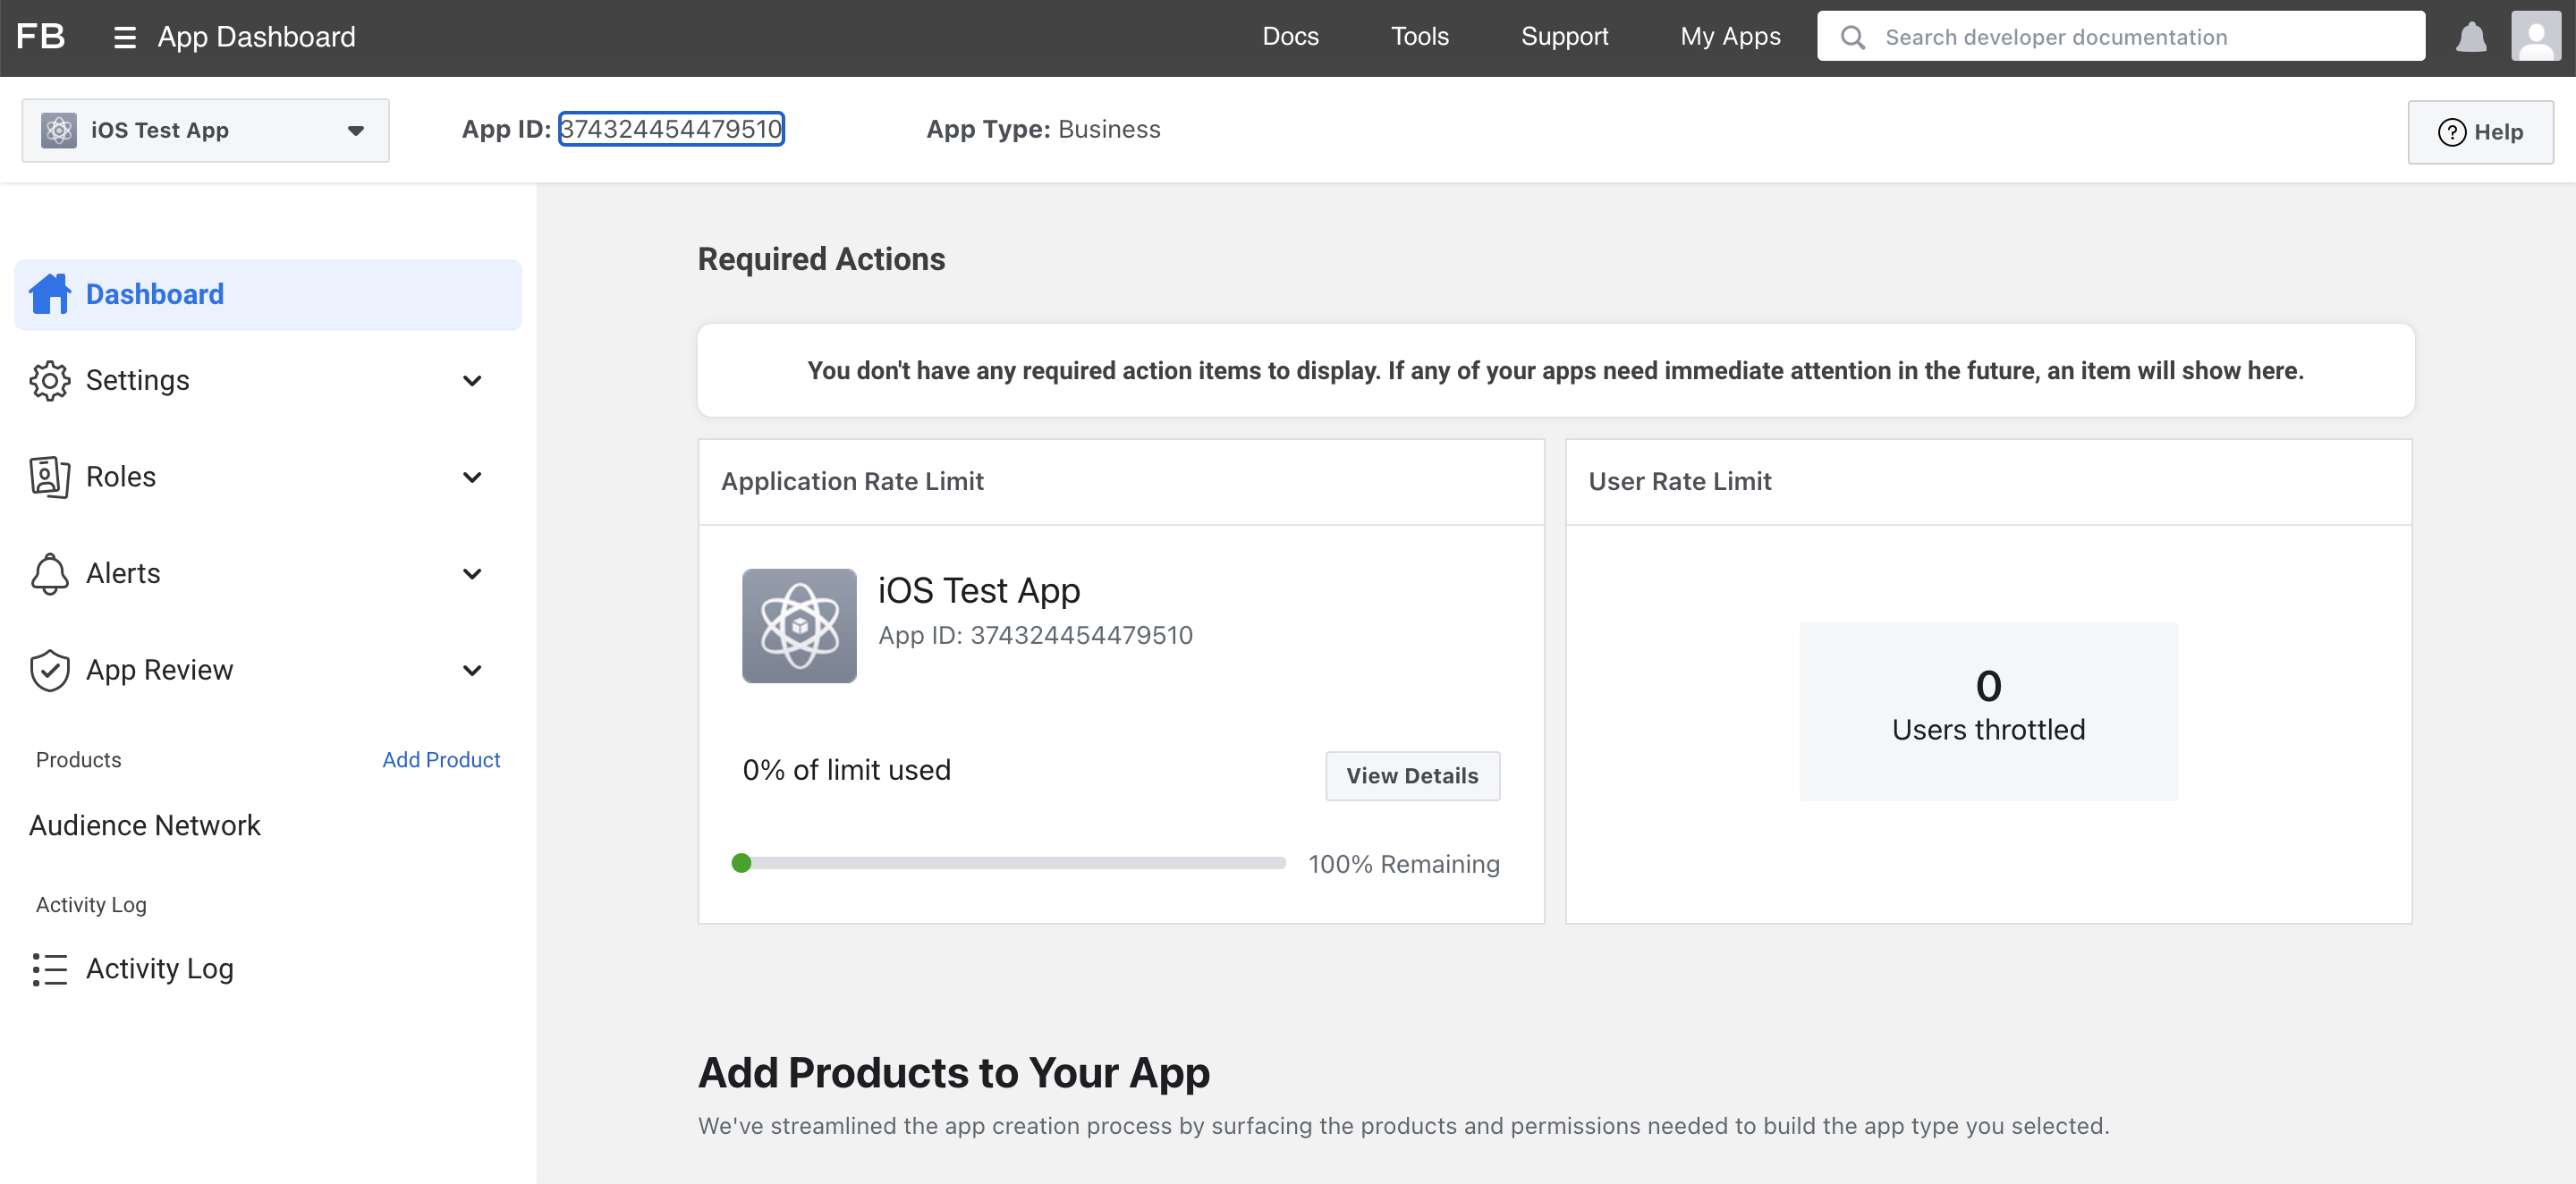Click the Help button top right

click(x=2479, y=130)
